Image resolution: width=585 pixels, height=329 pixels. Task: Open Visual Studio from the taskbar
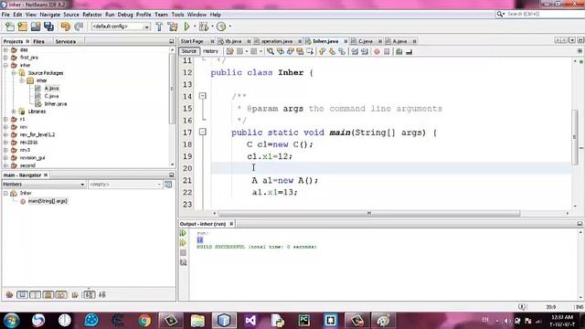point(250,321)
